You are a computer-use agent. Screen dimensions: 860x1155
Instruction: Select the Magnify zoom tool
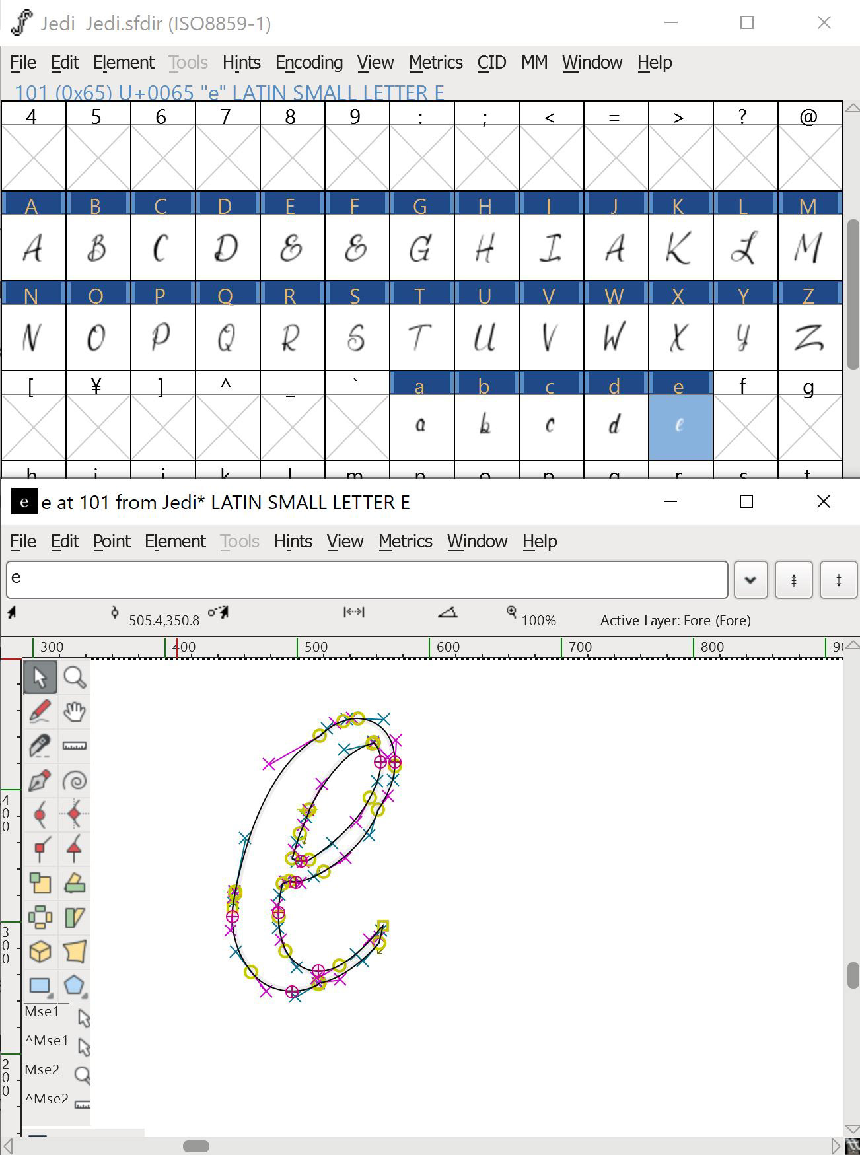(75, 678)
